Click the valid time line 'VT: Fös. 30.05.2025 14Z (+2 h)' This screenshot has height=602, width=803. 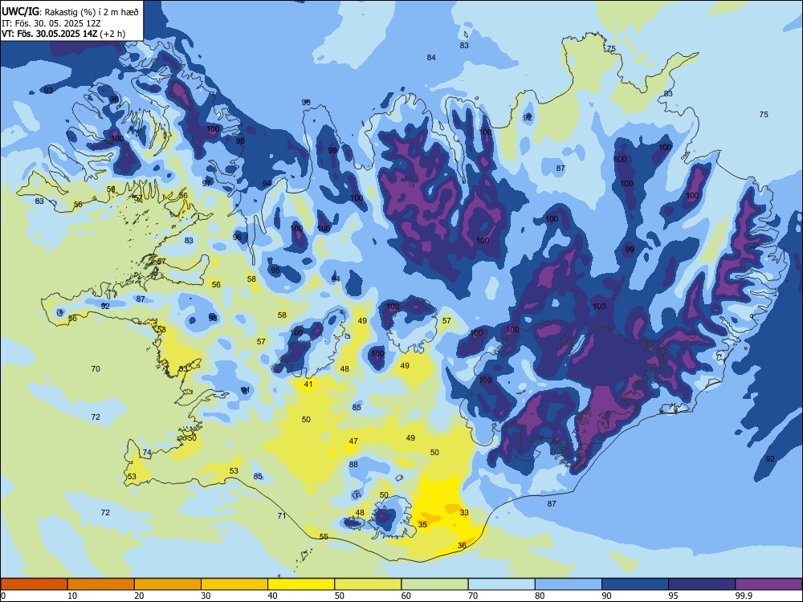(63, 34)
